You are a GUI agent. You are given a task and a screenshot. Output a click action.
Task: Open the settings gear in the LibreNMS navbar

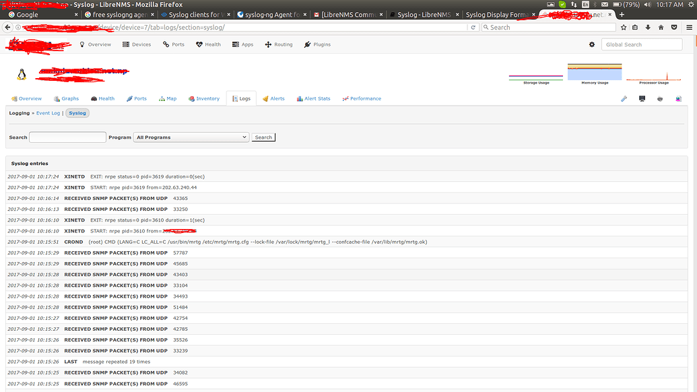[x=591, y=44]
